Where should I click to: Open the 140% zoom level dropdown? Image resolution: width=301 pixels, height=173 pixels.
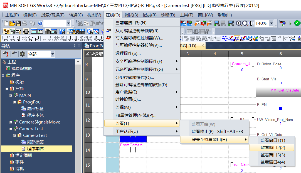pyautogui.click(x=271, y=23)
